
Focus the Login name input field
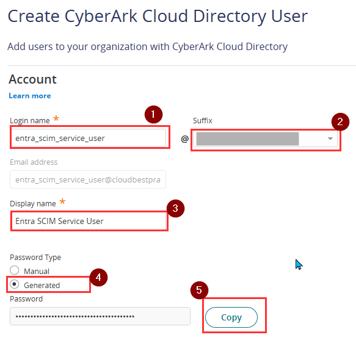(x=89, y=138)
